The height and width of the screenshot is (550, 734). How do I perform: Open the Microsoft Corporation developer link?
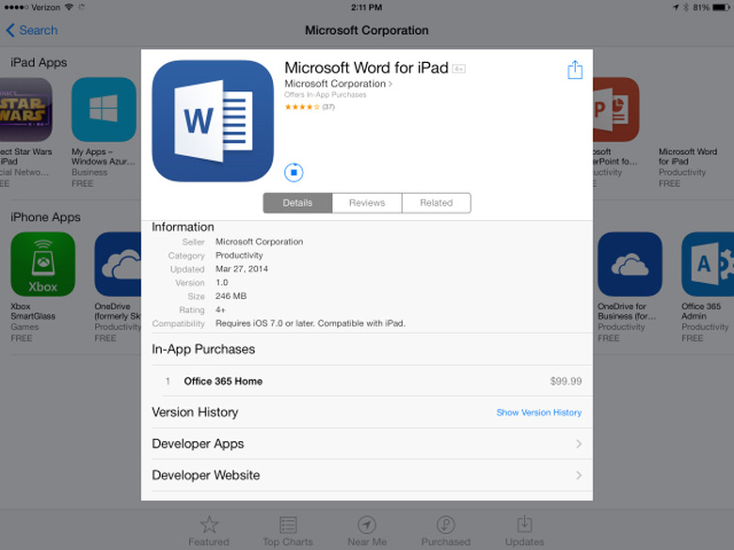click(339, 84)
